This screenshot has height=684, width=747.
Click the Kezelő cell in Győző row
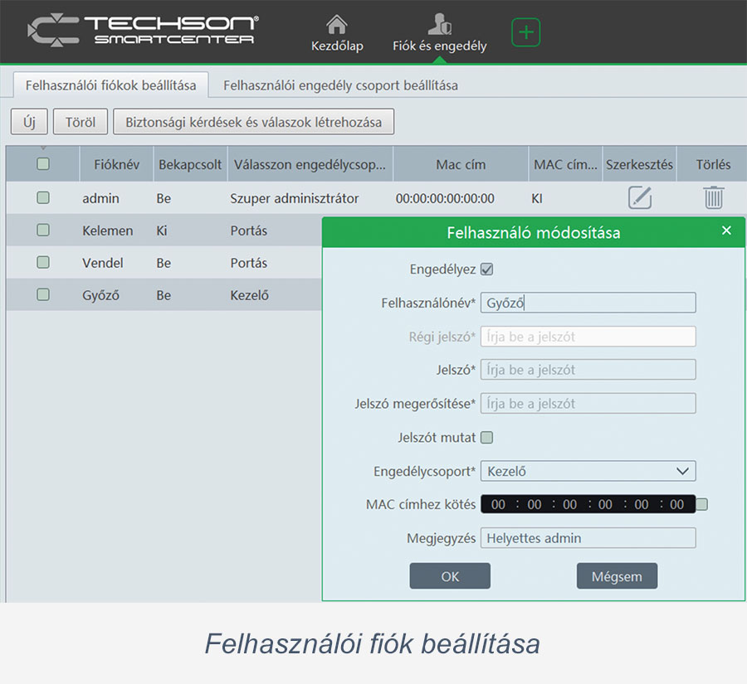pos(249,296)
